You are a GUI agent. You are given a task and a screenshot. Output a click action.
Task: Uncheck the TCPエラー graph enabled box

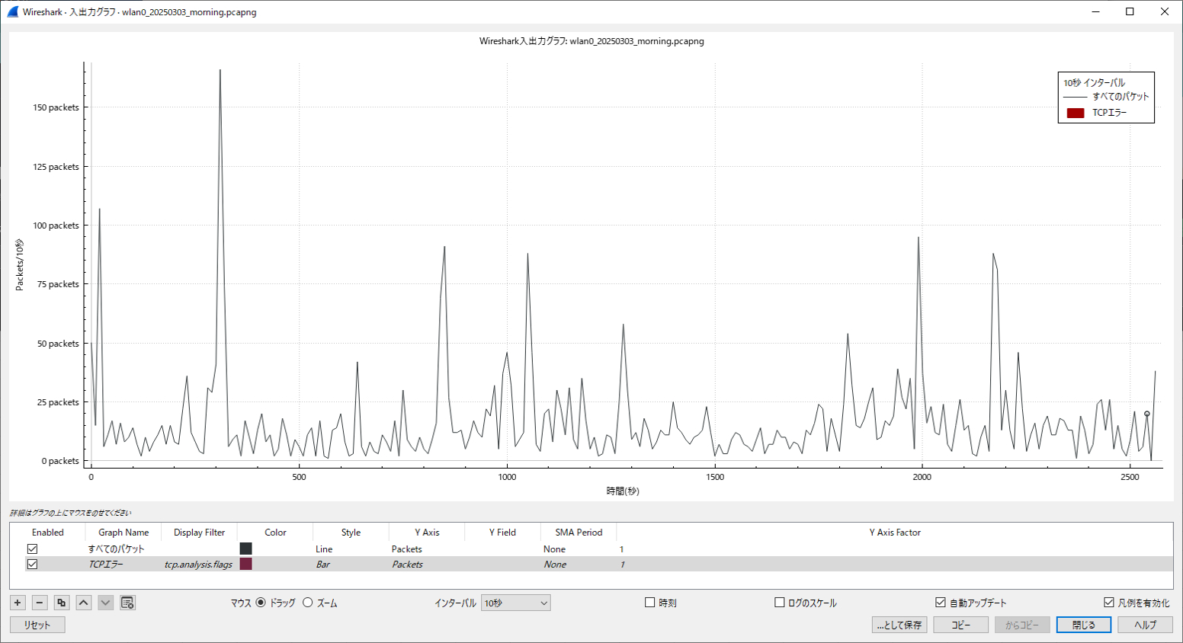32,564
